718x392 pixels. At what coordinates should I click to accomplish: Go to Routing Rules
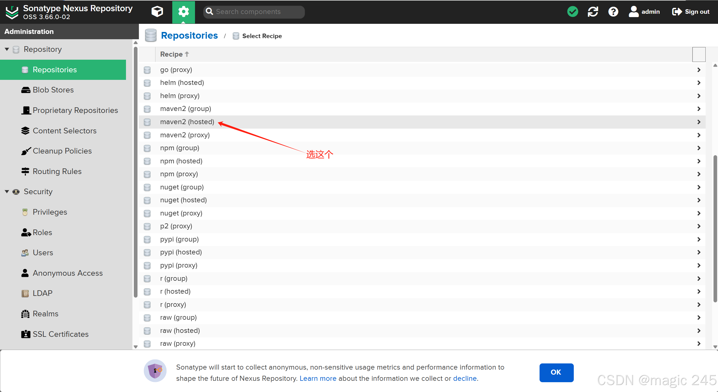pyautogui.click(x=57, y=171)
